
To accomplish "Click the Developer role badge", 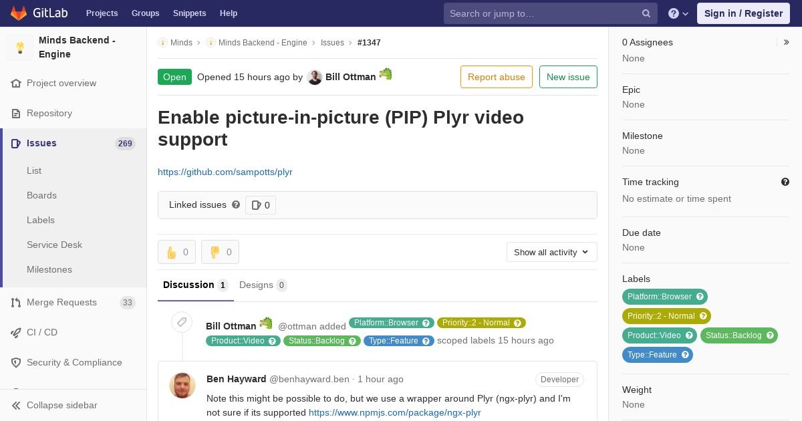I will click(559, 380).
